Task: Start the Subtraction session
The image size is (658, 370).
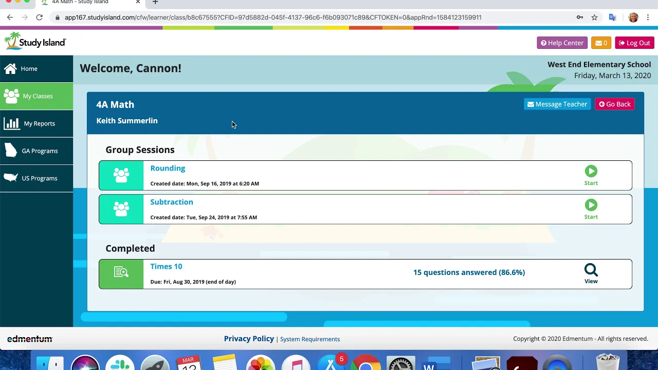Action: coord(591,209)
